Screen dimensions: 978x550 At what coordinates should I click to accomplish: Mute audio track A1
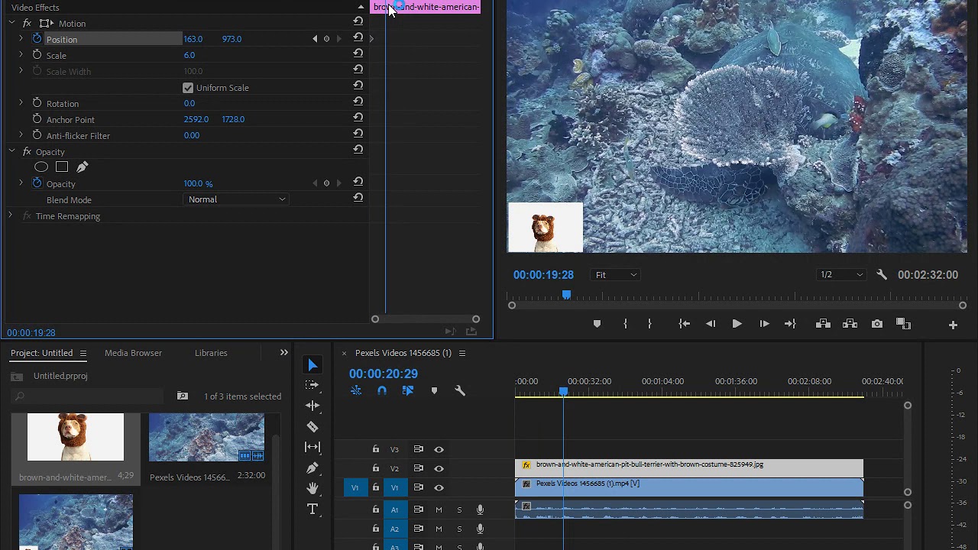tap(439, 510)
